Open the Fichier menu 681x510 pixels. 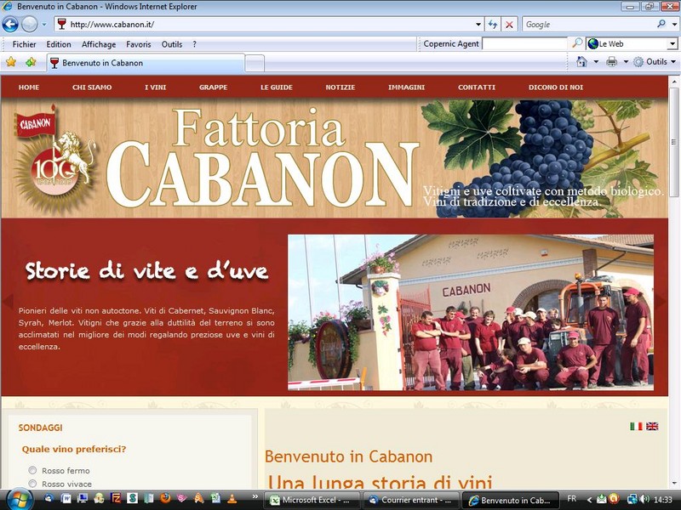(x=25, y=44)
